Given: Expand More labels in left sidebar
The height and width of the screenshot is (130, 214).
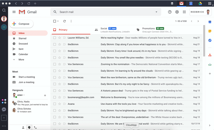Looking at the screenshot, I should pos(21,60).
